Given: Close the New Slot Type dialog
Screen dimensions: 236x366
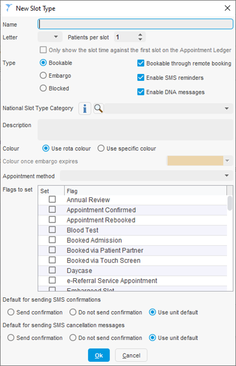Looking at the screenshot, I should tap(227, 8).
